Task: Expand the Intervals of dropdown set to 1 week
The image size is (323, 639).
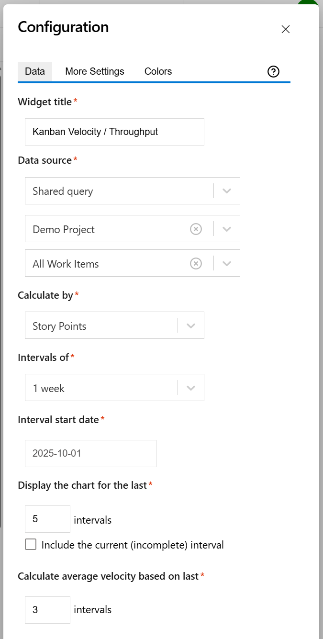Action: tap(191, 387)
